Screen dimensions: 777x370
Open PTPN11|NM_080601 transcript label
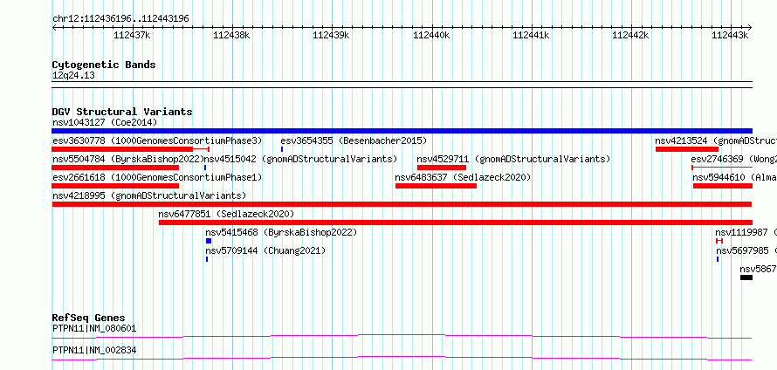94,328
